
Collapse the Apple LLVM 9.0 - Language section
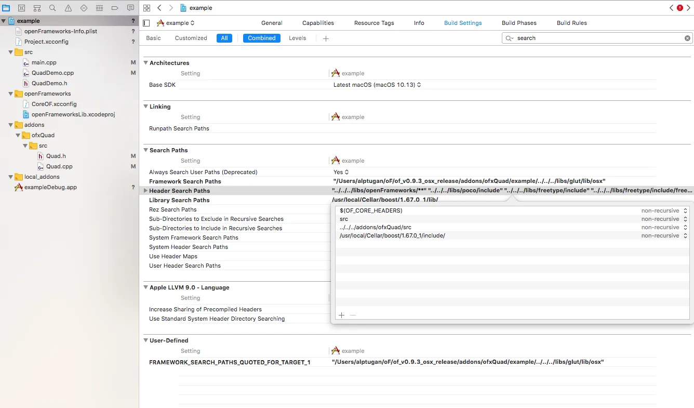(x=146, y=287)
